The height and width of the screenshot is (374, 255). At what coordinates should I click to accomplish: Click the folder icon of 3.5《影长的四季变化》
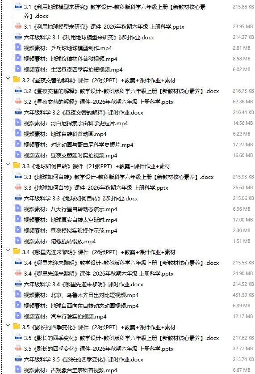[x=17, y=326]
